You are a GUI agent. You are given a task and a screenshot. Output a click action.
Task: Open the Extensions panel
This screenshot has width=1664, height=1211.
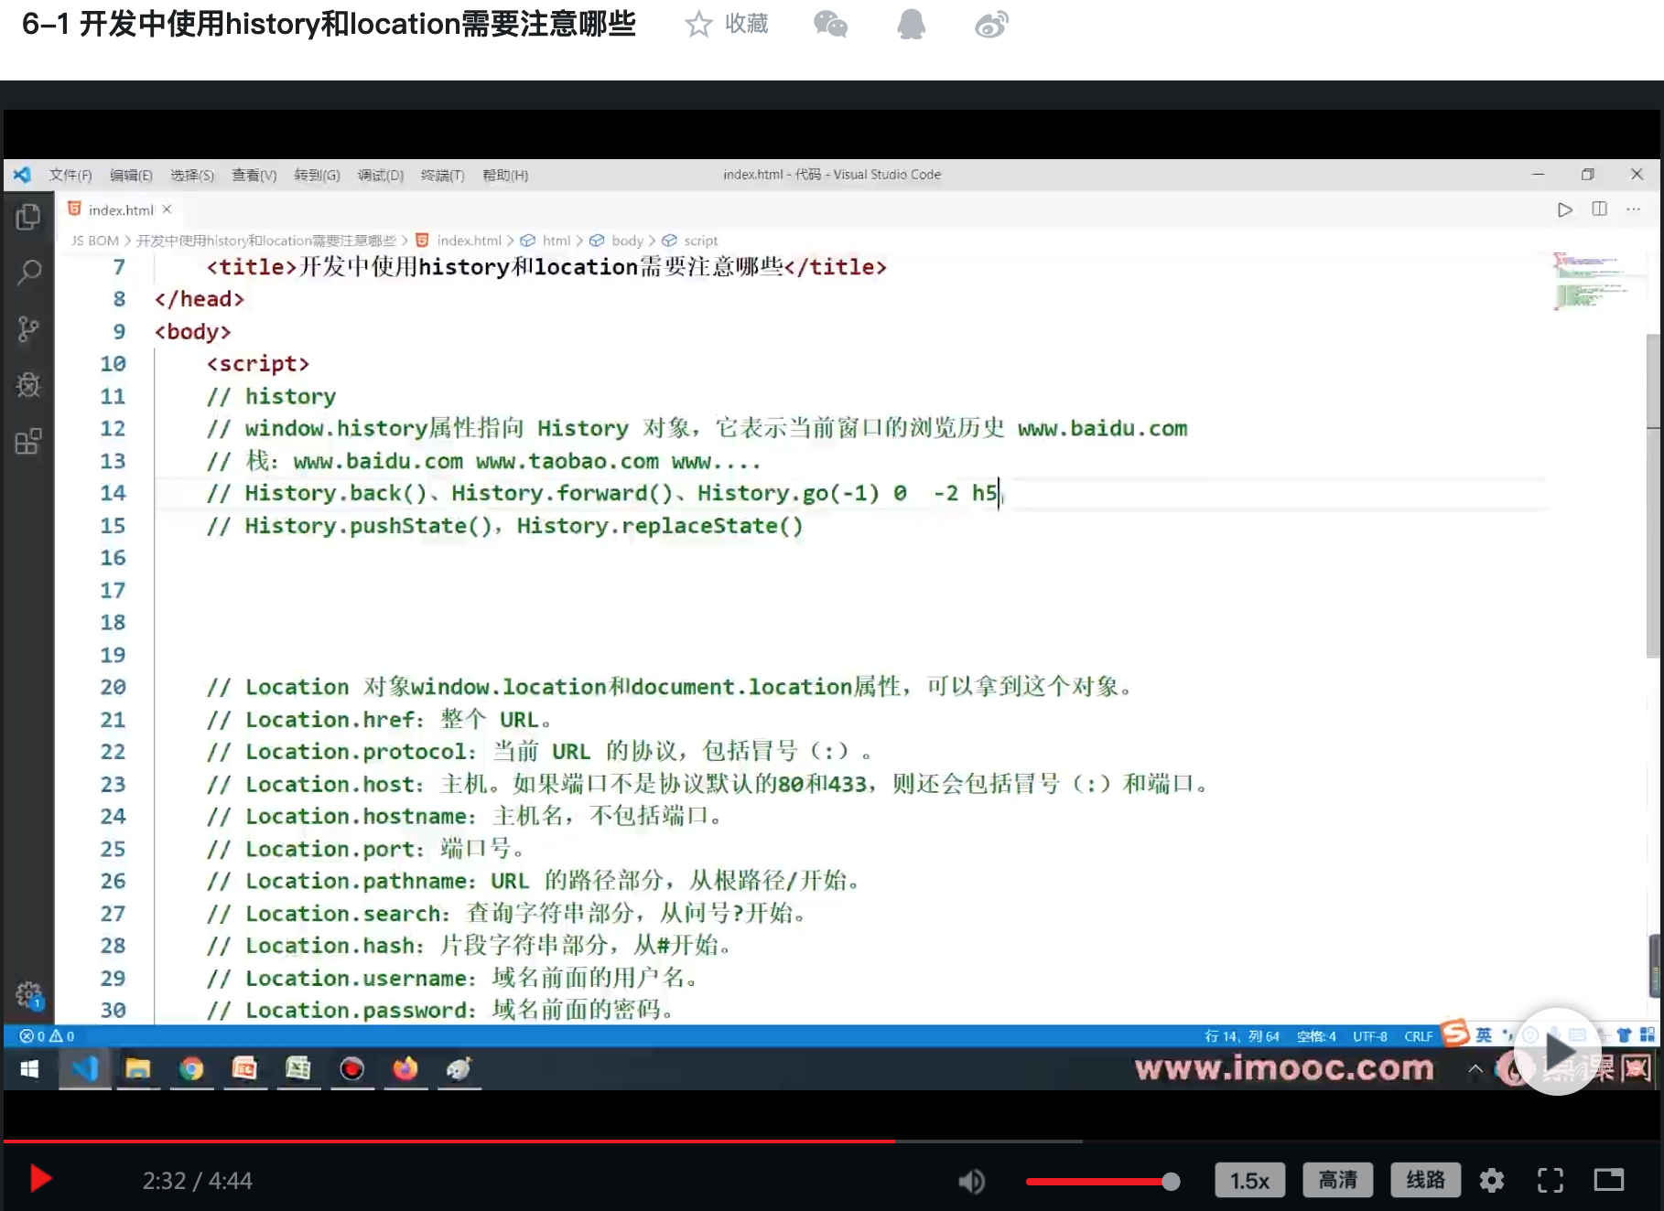pos(28,442)
